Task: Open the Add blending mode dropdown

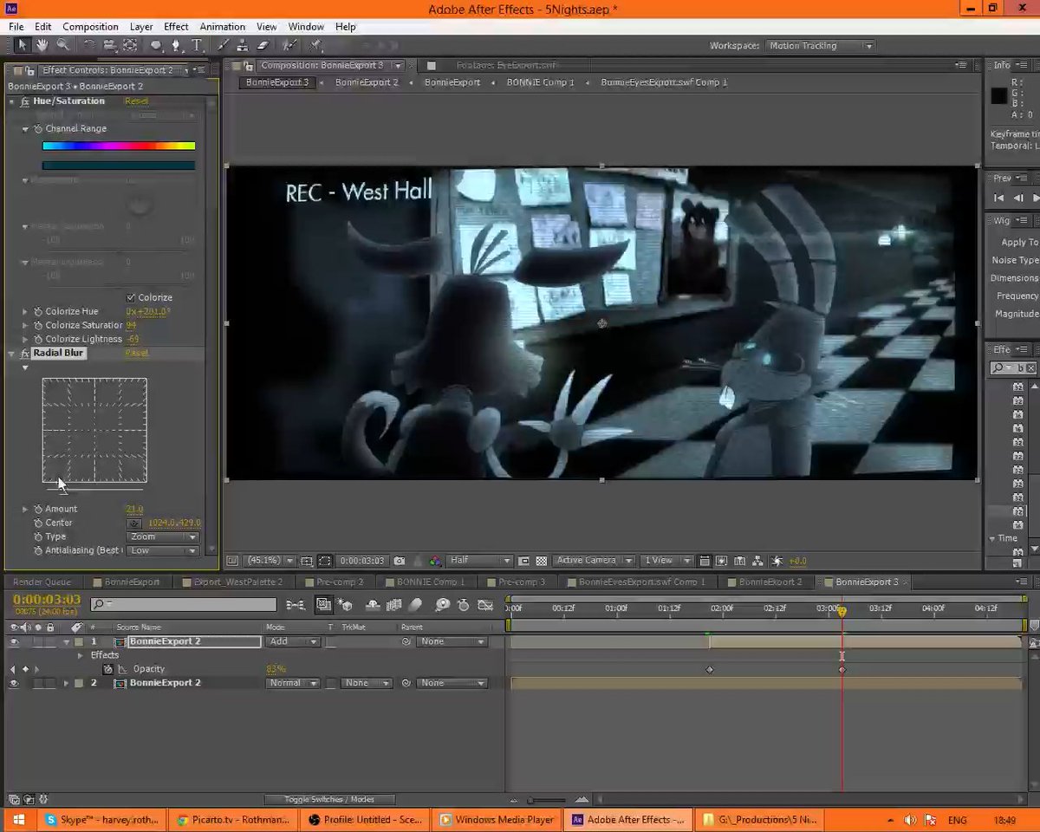Action: click(293, 641)
